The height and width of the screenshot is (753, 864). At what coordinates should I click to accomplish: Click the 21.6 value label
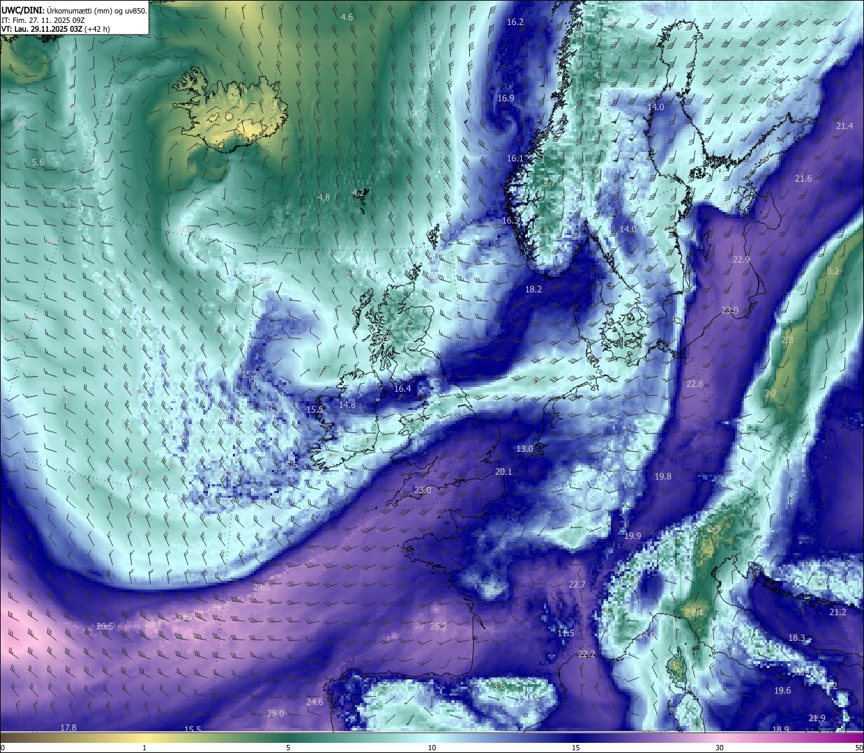803,178
